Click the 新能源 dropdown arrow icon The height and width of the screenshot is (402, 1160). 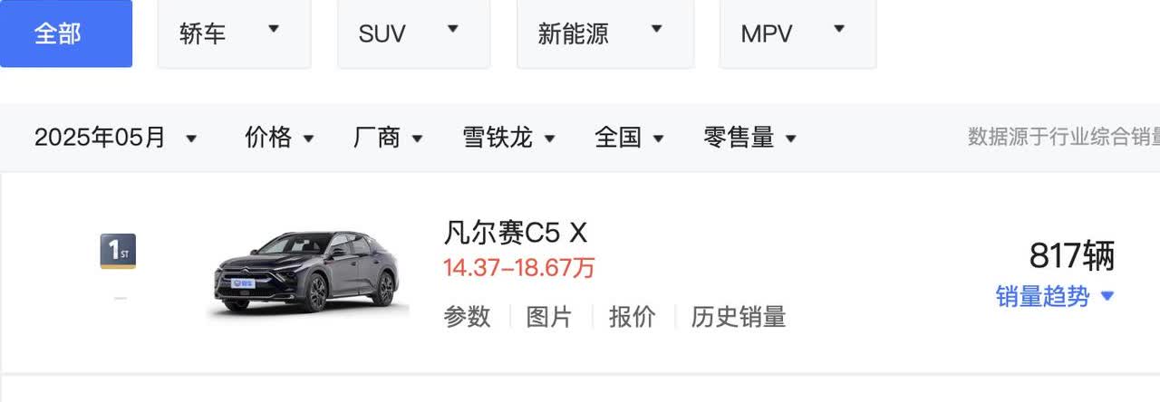click(656, 29)
